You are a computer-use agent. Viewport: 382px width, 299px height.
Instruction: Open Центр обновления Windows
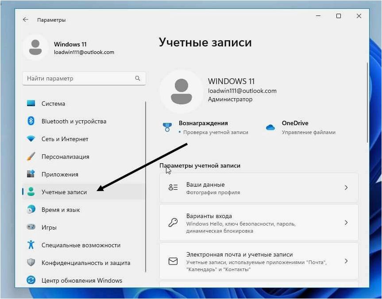pyautogui.click(x=83, y=280)
